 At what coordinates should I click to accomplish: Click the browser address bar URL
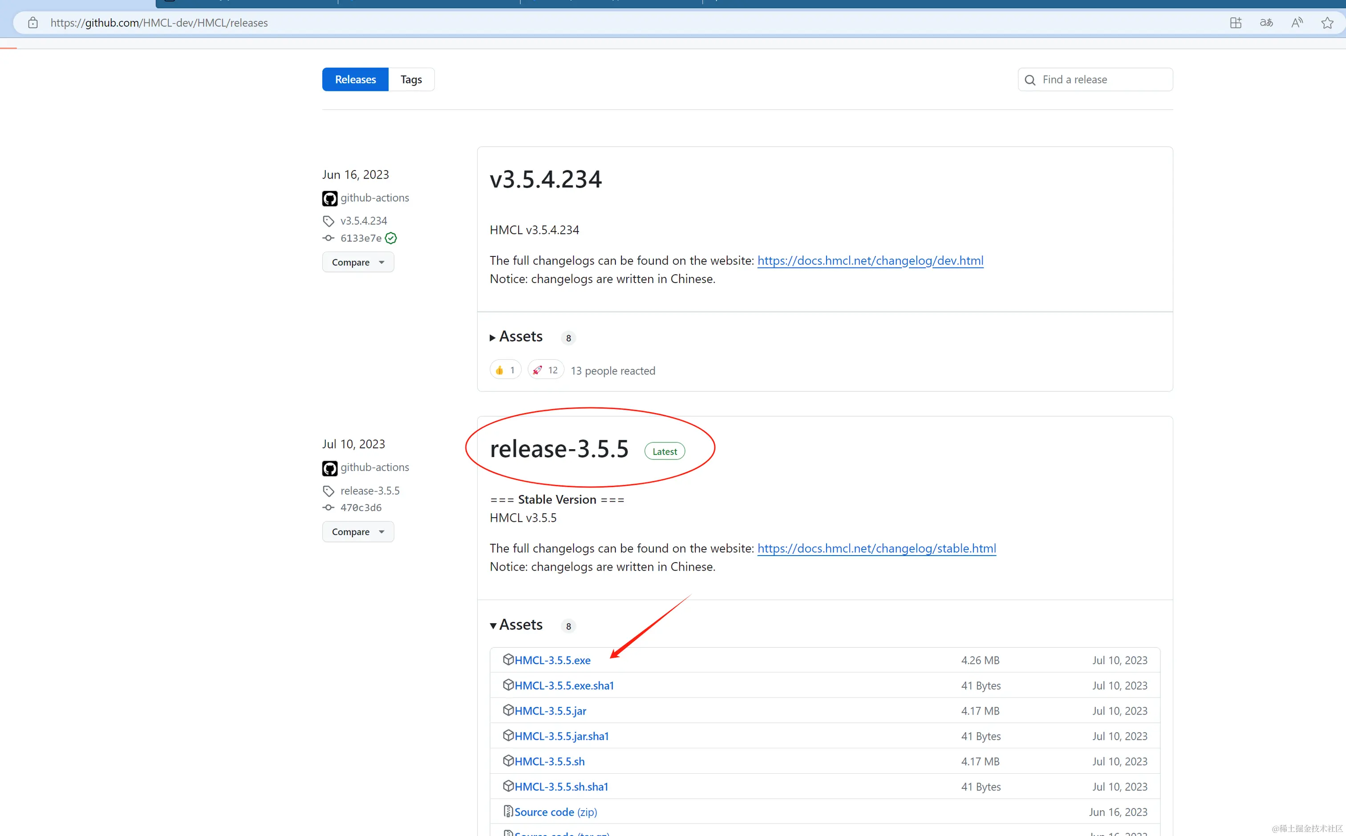point(159,23)
